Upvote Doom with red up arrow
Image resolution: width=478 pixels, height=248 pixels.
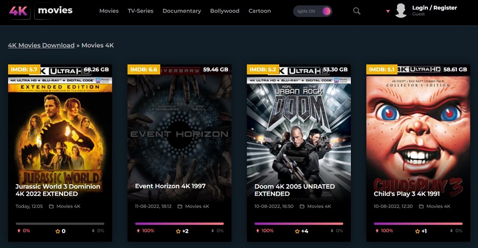[x=258, y=231]
